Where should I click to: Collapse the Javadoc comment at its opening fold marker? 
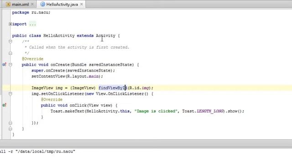10,41
